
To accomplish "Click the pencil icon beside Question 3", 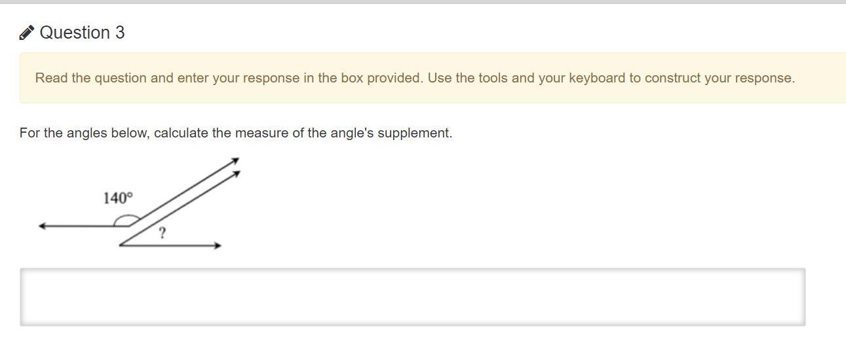I will tap(26, 33).
